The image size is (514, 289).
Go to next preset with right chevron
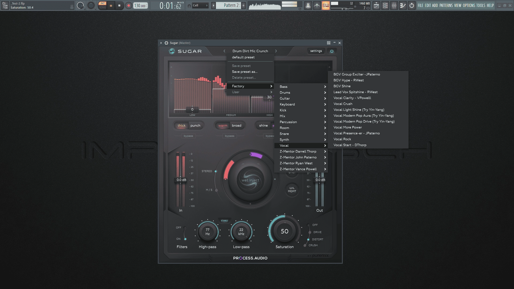click(276, 51)
